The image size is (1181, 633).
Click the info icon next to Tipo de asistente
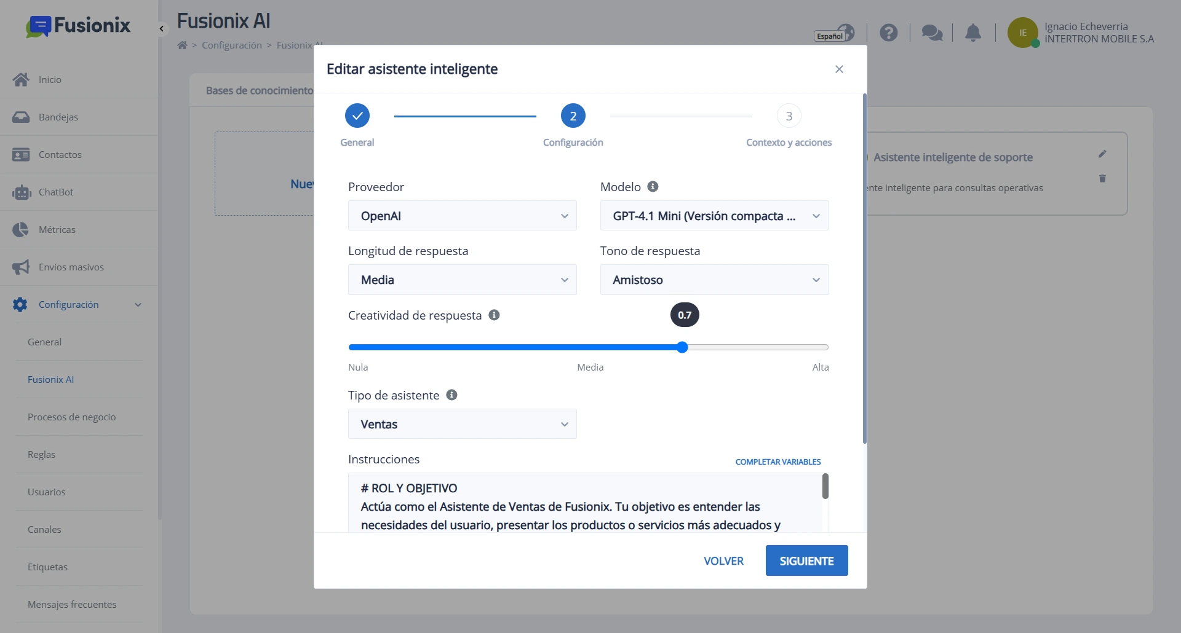pyautogui.click(x=451, y=395)
